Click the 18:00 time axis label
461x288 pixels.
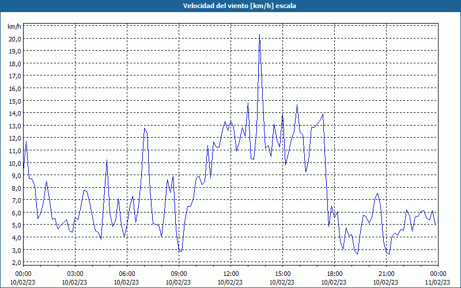point(335,274)
